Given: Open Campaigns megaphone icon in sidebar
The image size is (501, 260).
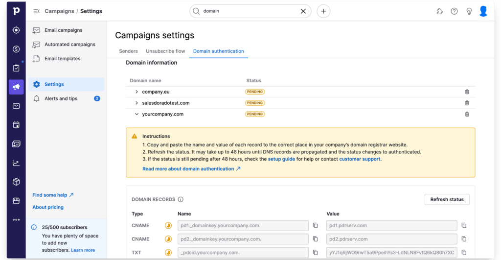Looking at the screenshot, I should 16,87.
